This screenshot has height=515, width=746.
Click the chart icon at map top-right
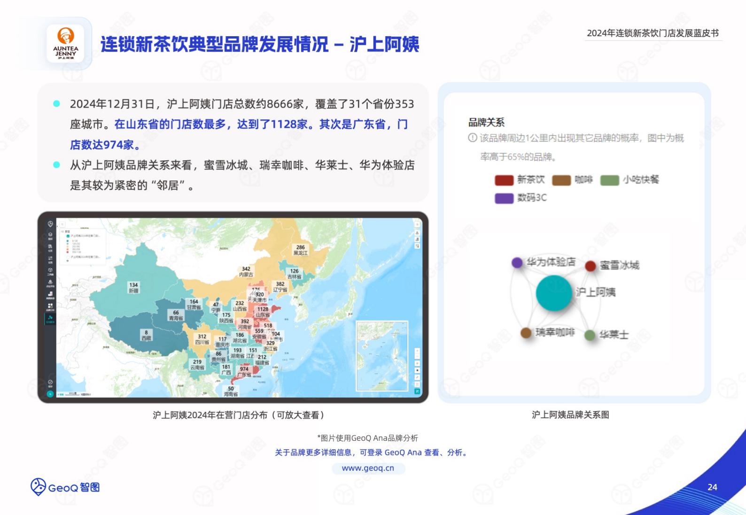pyautogui.click(x=417, y=239)
